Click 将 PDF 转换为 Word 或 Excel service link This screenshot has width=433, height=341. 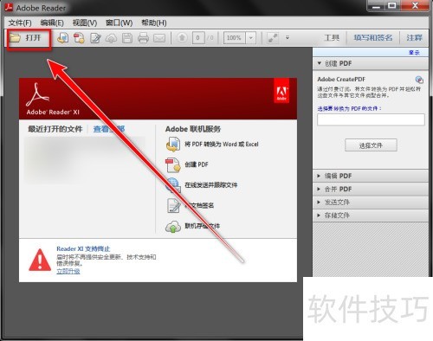click(222, 145)
